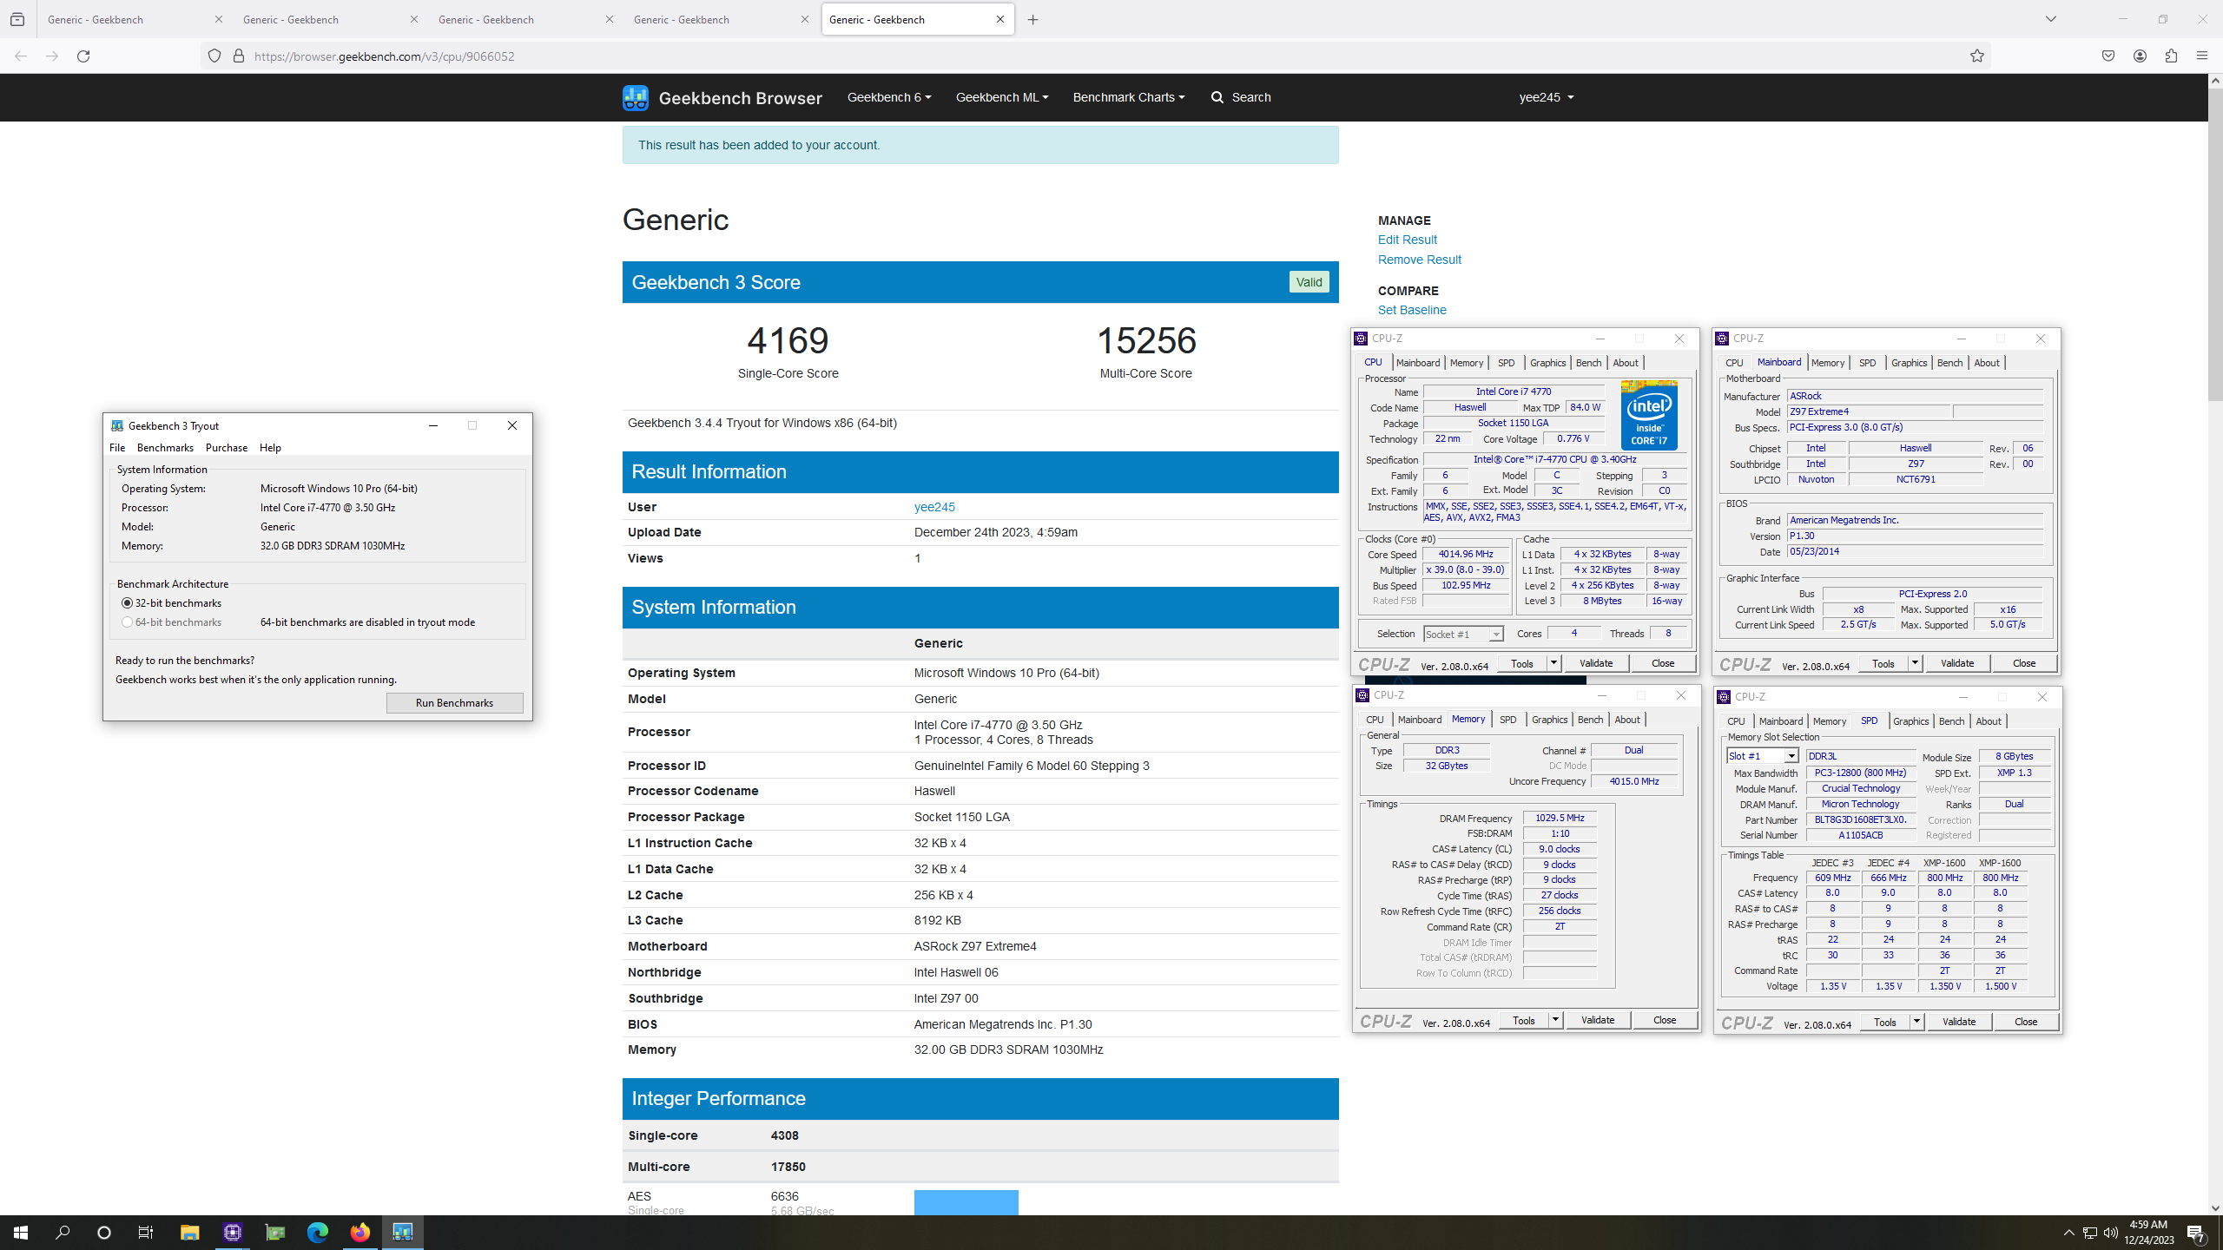
Task: Open new tab with plus icon
Action: pyautogui.click(x=1032, y=20)
